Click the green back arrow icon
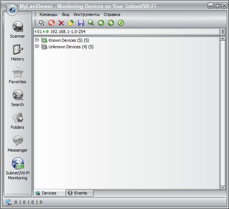The width and height of the screenshot is (229, 209). click(x=101, y=23)
